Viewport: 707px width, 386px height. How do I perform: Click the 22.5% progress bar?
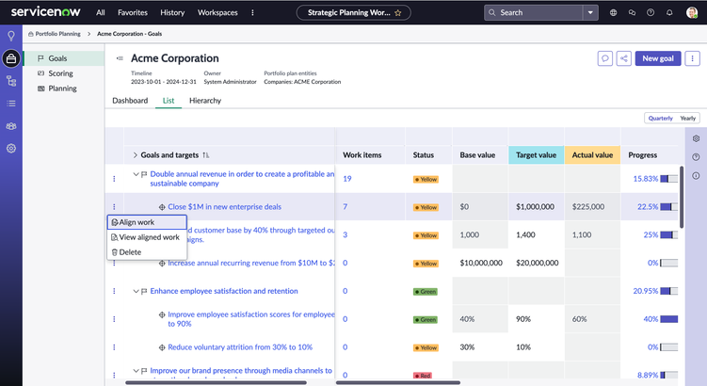coord(669,207)
